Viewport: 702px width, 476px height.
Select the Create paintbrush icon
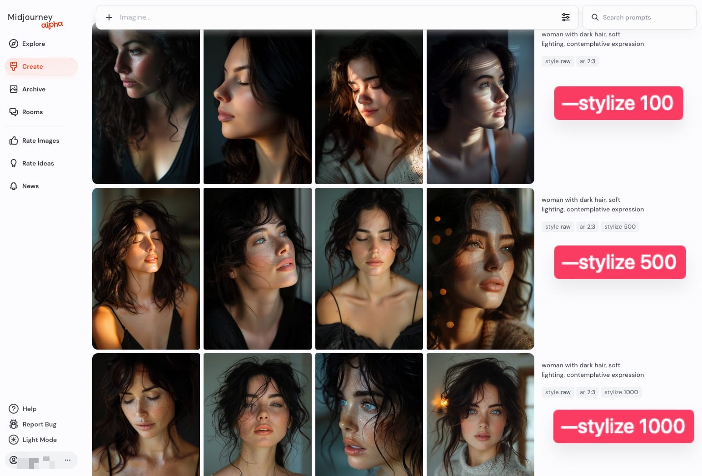click(x=14, y=66)
